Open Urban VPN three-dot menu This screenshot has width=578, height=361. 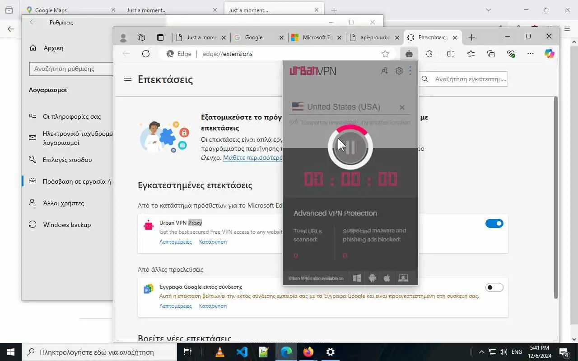(x=410, y=71)
